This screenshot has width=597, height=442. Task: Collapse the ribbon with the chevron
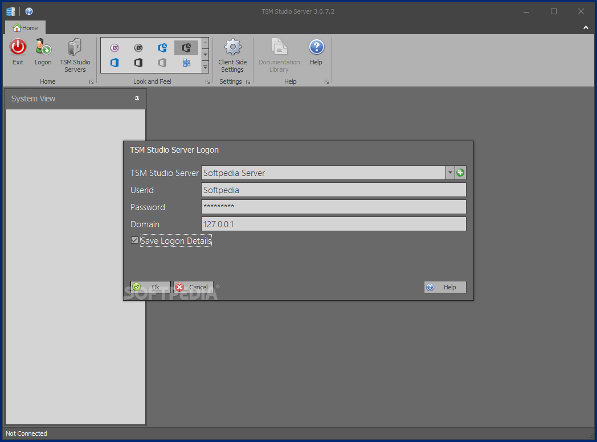click(x=586, y=28)
